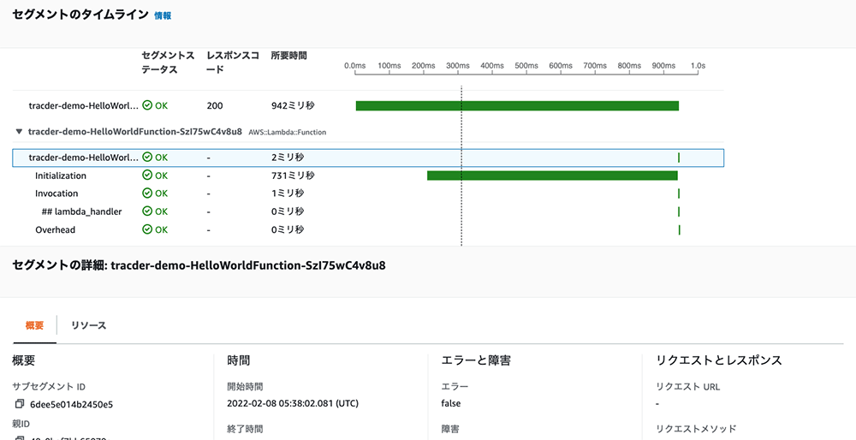
Task: Click the Initialization 731ミリ秒 timeline bar
Action: tap(552, 175)
